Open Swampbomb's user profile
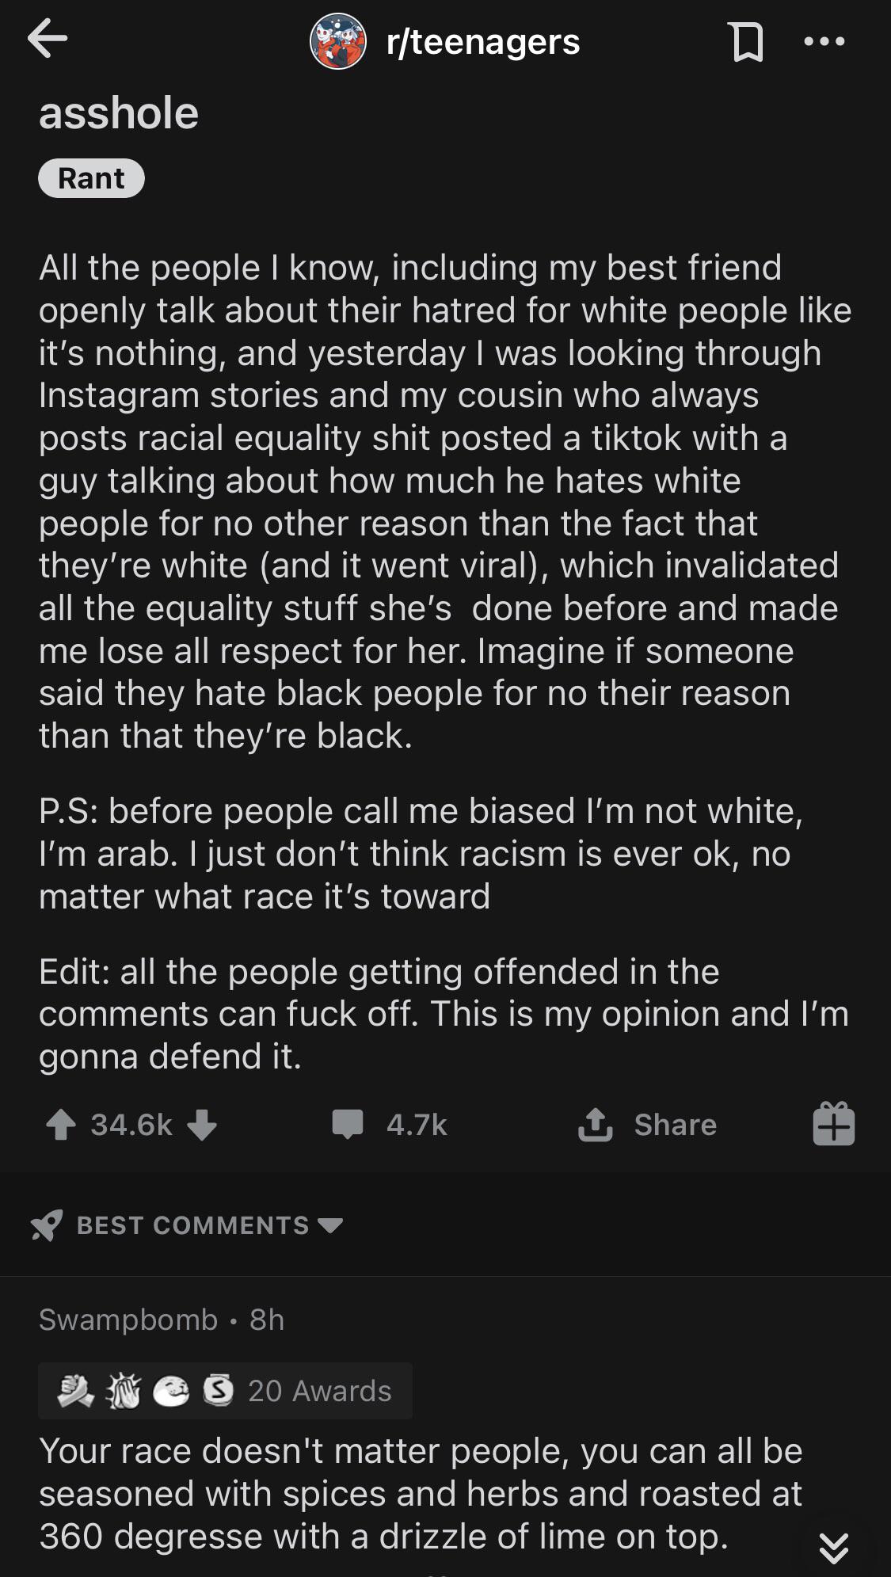 128,1320
